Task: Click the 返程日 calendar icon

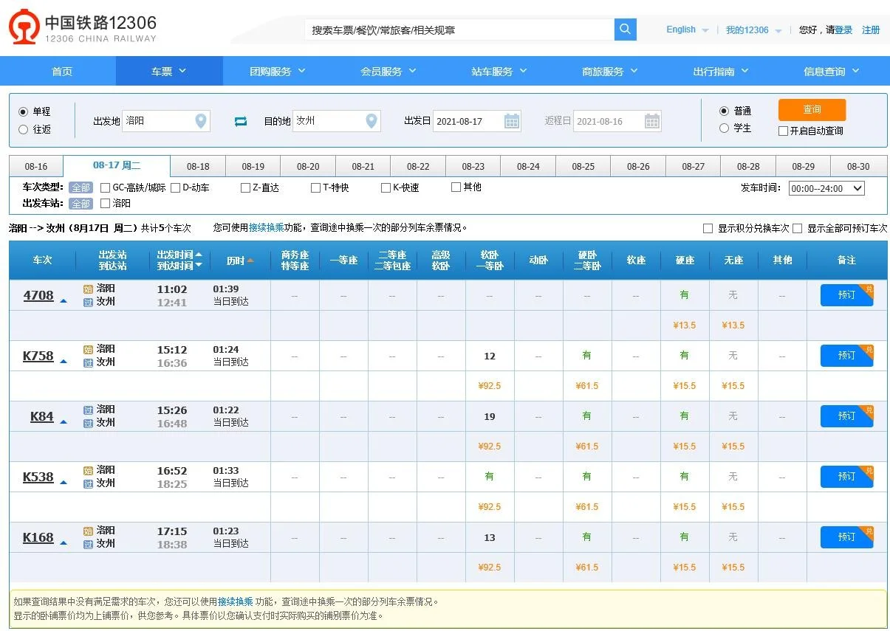Action: pyautogui.click(x=651, y=120)
